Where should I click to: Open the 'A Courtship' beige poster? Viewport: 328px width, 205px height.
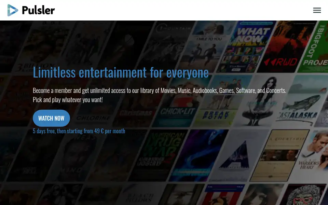click(279, 155)
